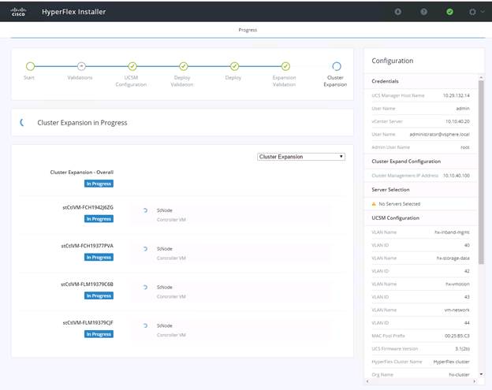Screen dimensions: 492x390
Task: Click spinner icon in stCtlVM-FLM19379C6B row
Action: click(x=145, y=287)
